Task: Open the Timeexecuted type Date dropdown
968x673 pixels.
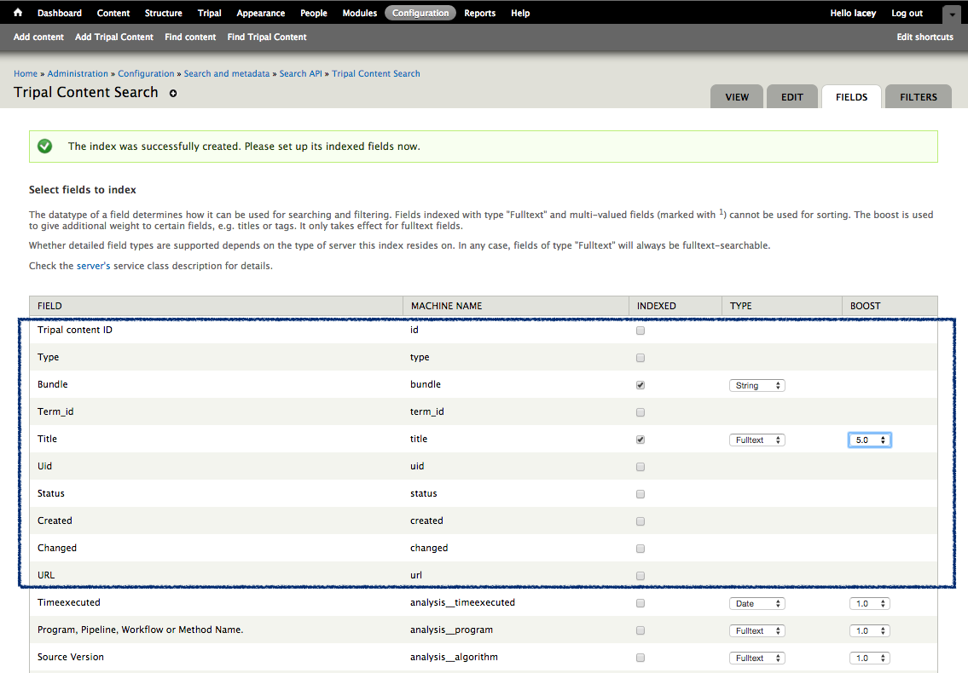Action: coord(756,603)
